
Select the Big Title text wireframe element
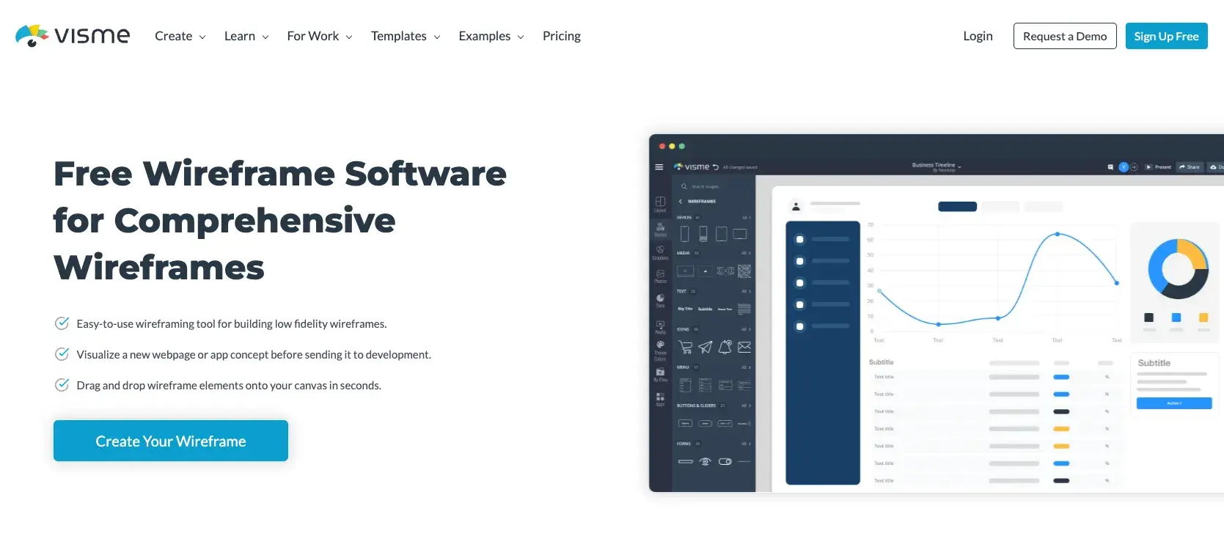coord(685,309)
